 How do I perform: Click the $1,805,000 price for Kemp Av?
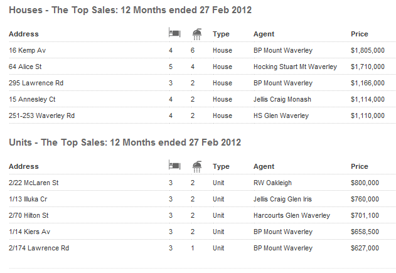coord(368,50)
